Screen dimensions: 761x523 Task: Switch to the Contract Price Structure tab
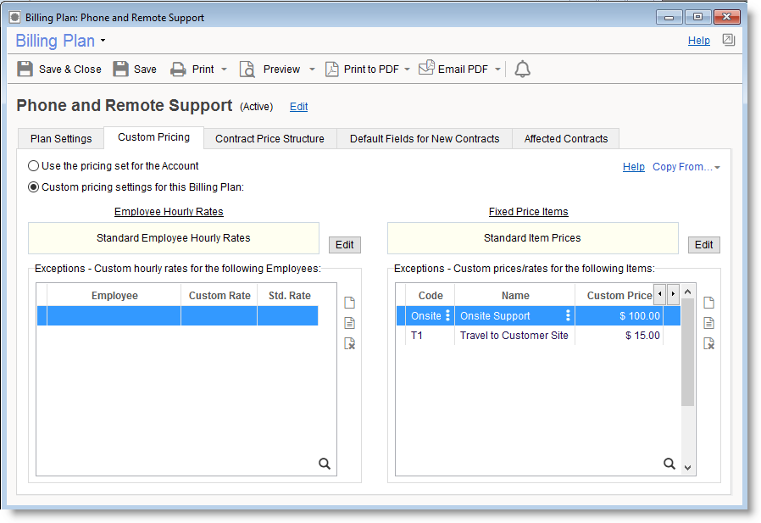point(269,139)
